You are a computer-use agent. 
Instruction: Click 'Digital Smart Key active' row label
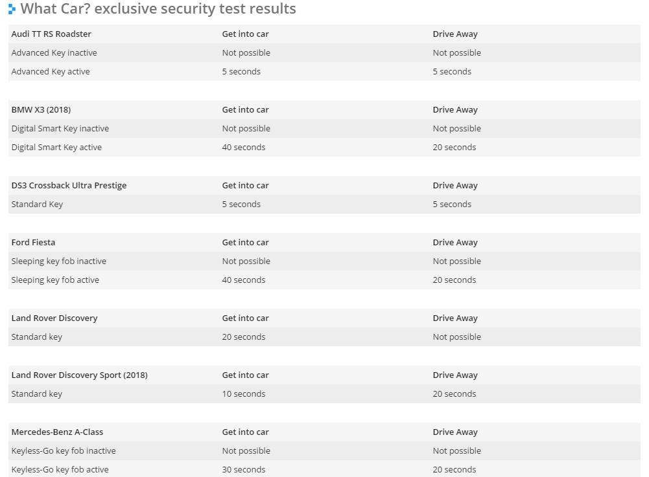click(x=56, y=148)
